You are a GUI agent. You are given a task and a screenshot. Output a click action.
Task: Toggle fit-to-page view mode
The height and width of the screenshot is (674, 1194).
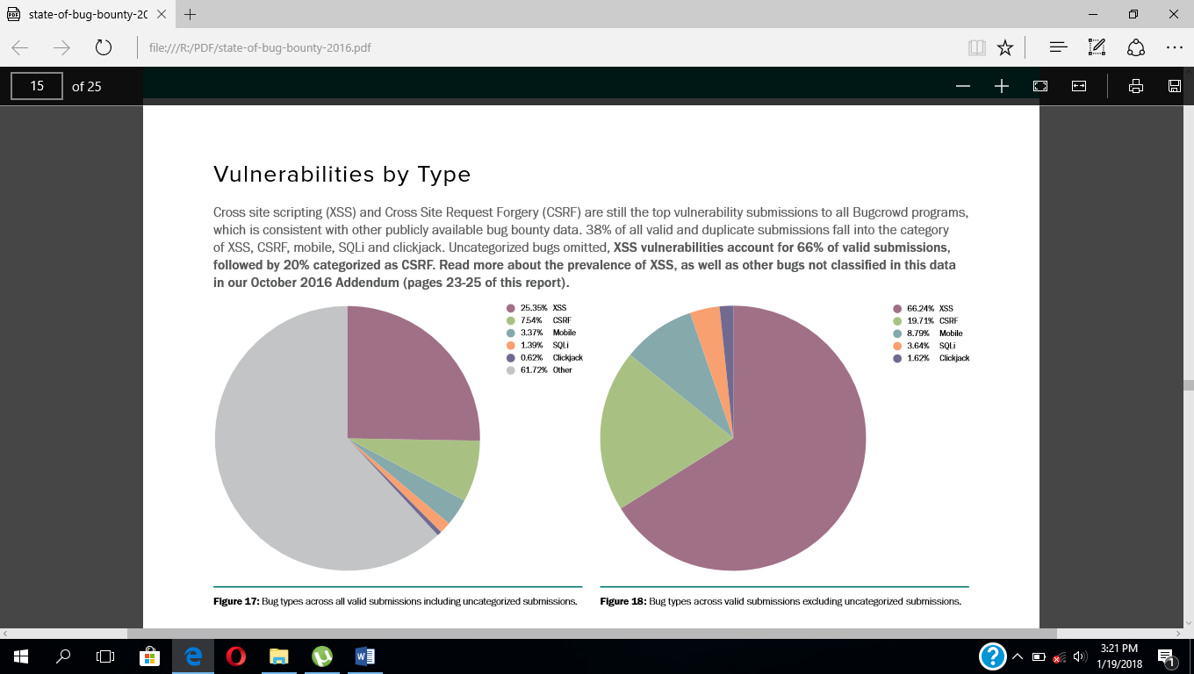click(1040, 85)
